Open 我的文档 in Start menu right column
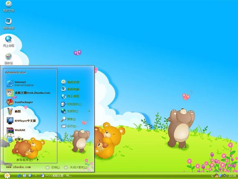The height and width of the screenshot is (179, 238). coord(70,82)
